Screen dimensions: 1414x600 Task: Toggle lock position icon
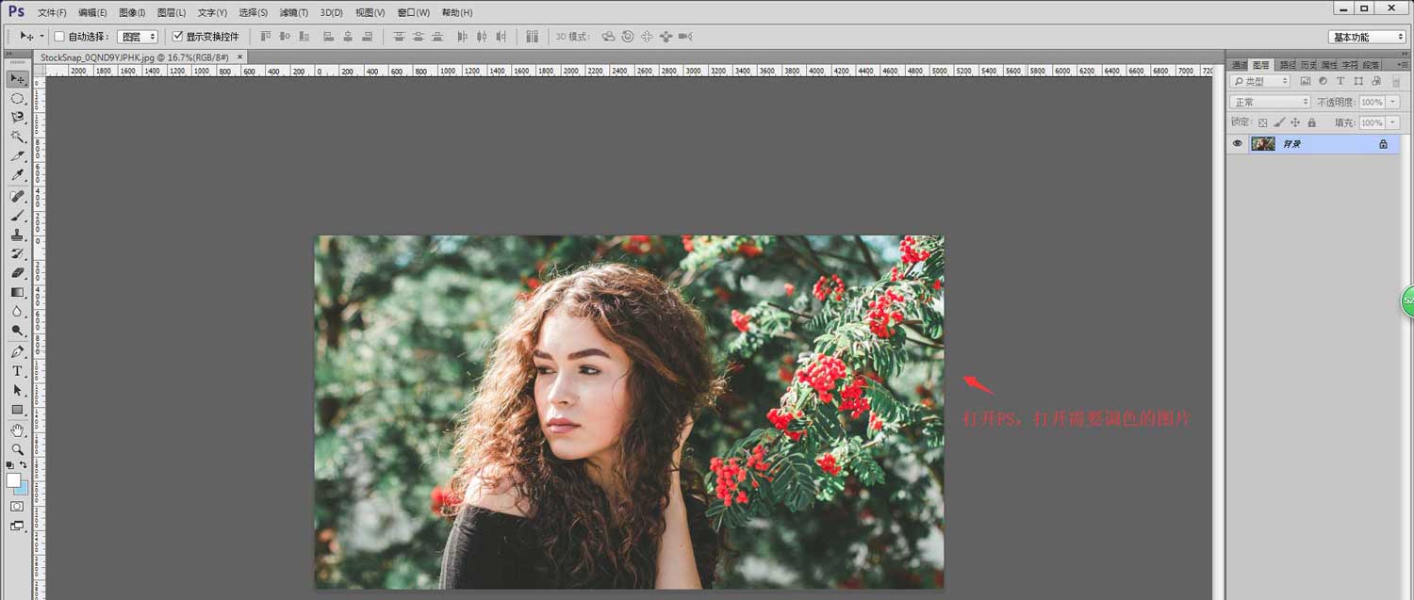pos(1295,122)
